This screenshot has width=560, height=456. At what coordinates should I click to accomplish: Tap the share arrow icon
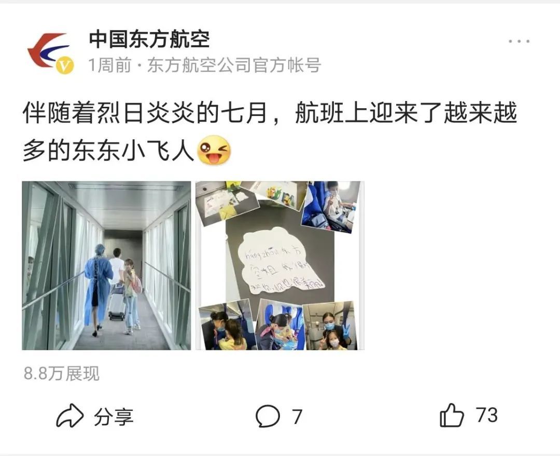click(69, 416)
